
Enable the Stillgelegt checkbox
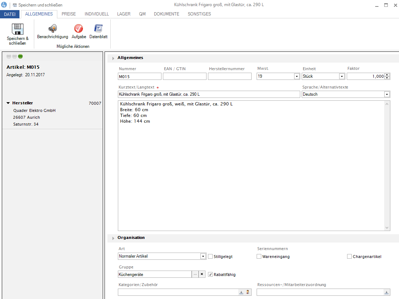(x=210, y=257)
